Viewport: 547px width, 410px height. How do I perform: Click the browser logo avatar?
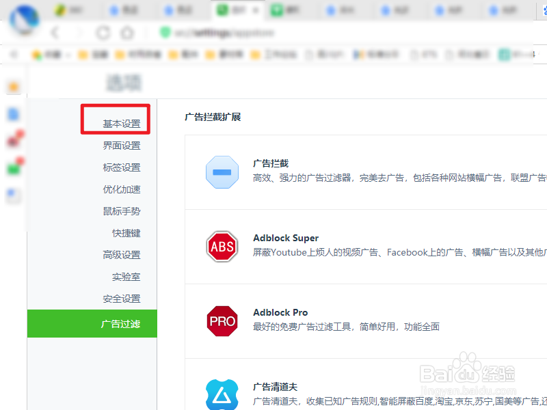[x=24, y=20]
